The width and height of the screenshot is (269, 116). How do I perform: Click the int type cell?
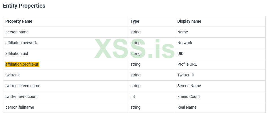(x=133, y=96)
